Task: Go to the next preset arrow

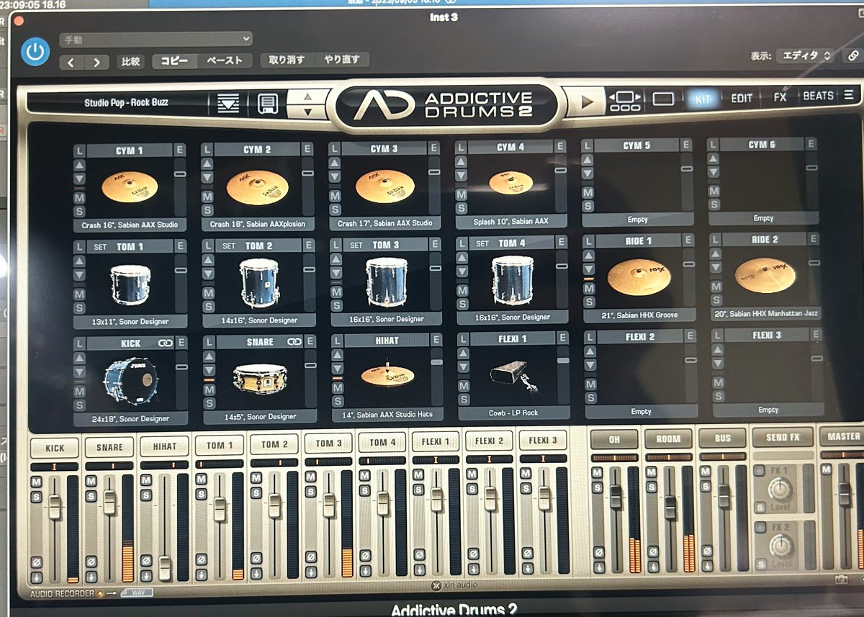Action: (x=97, y=63)
